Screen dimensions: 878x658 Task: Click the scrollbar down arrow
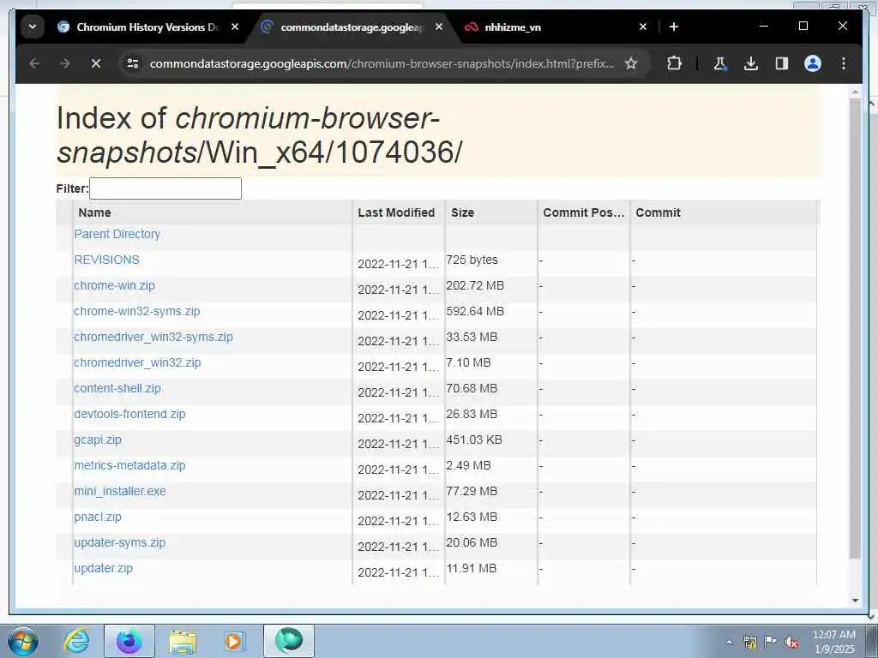855,601
